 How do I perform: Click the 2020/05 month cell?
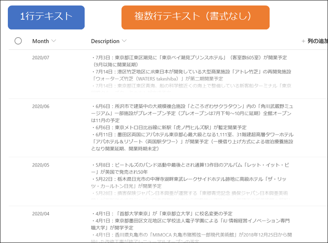tap(40, 166)
